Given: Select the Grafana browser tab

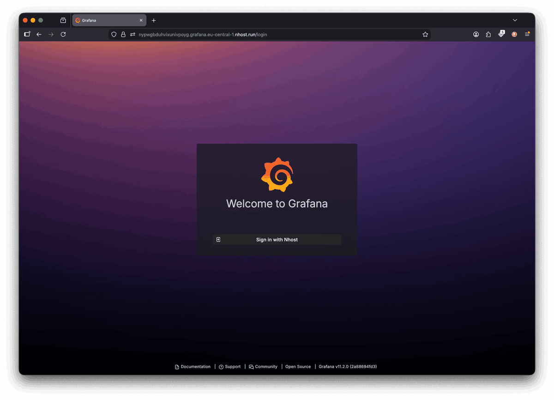Looking at the screenshot, I should [109, 20].
